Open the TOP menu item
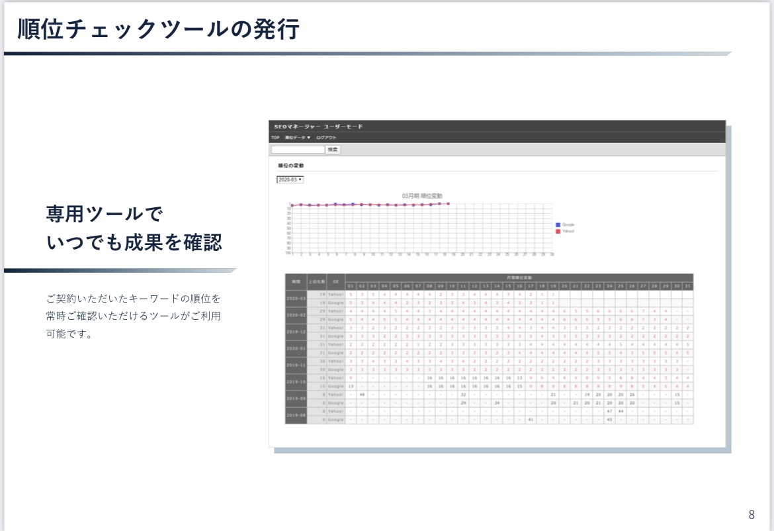This screenshot has height=531, width=774. point(275,137)
